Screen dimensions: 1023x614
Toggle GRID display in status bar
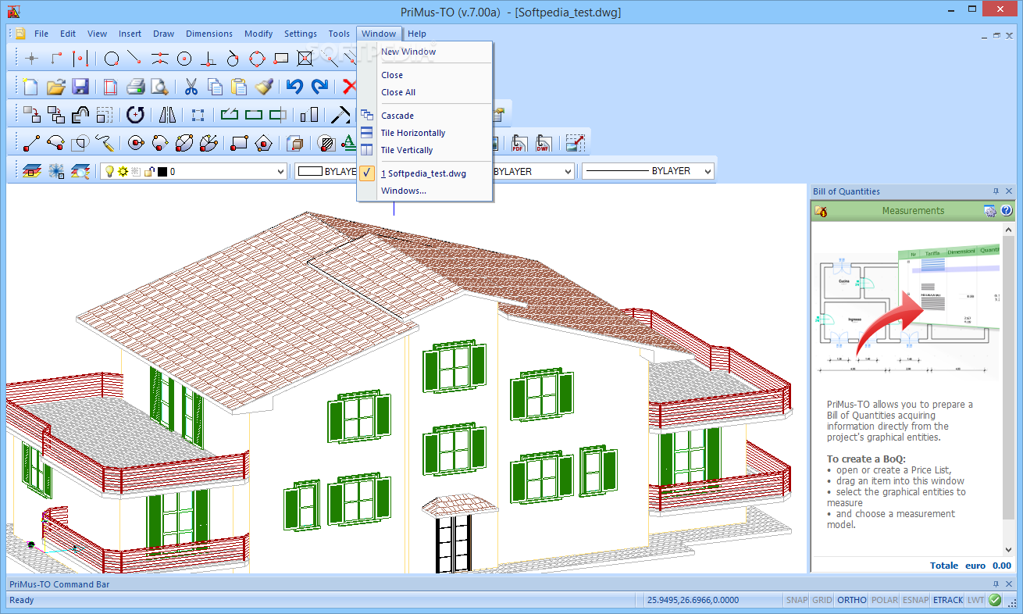pos(822,600)
